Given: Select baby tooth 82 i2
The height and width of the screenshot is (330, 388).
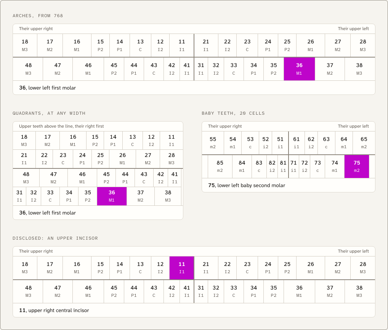Looking at the screenshot, I should click(x=272, y=167).
